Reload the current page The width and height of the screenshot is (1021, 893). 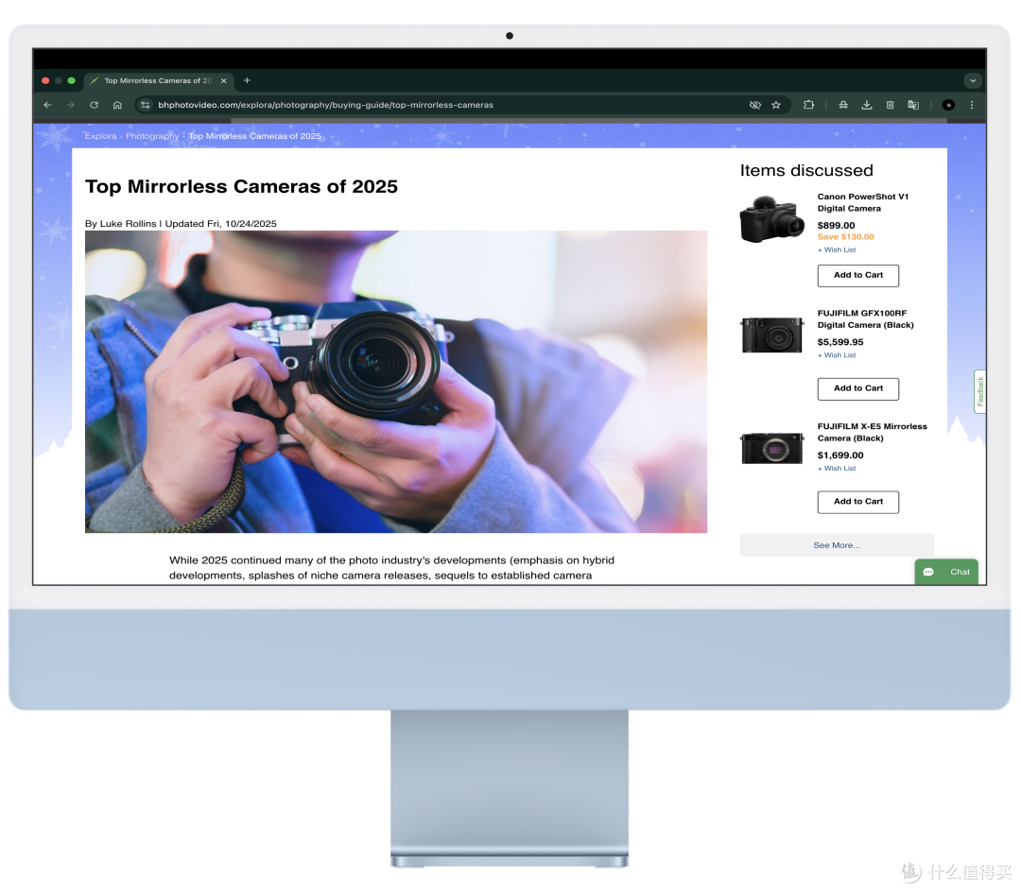pyautogui.click(x=94, y=105)
